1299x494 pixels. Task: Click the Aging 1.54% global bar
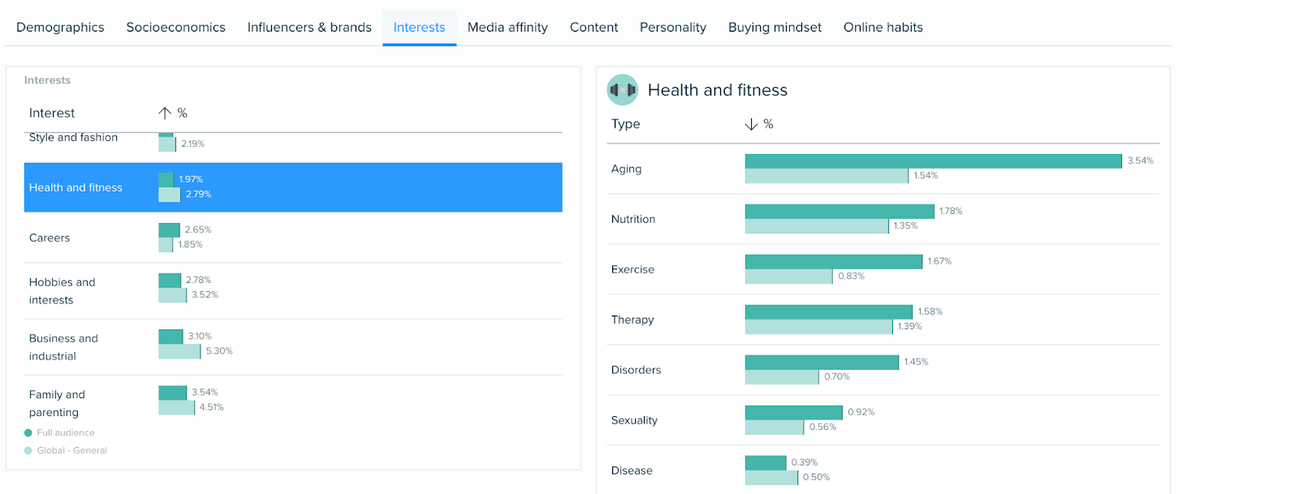click(x=826, y=176)
